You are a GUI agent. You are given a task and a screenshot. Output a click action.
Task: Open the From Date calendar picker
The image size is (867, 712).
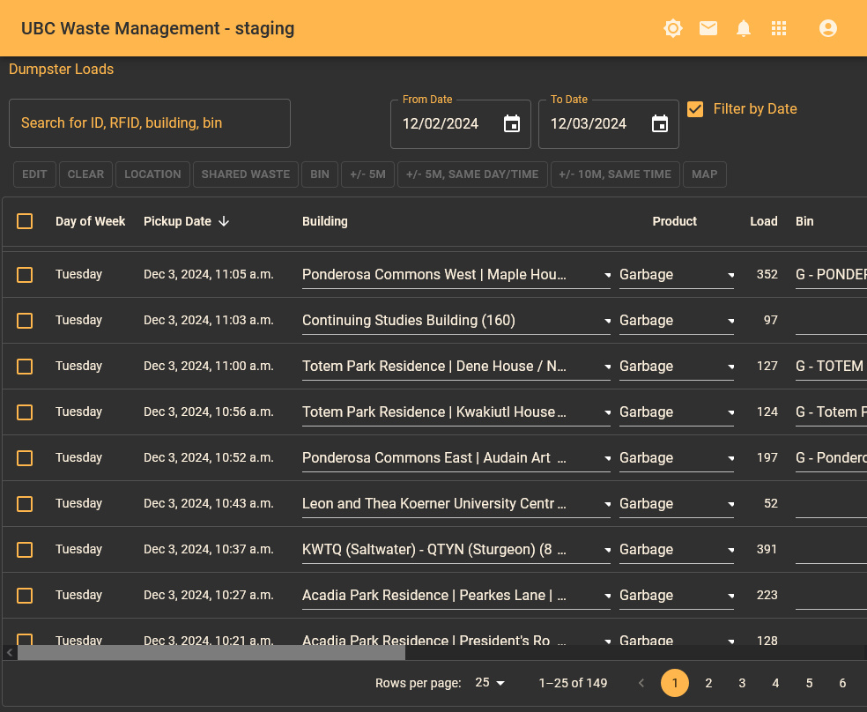pos(512,124)
